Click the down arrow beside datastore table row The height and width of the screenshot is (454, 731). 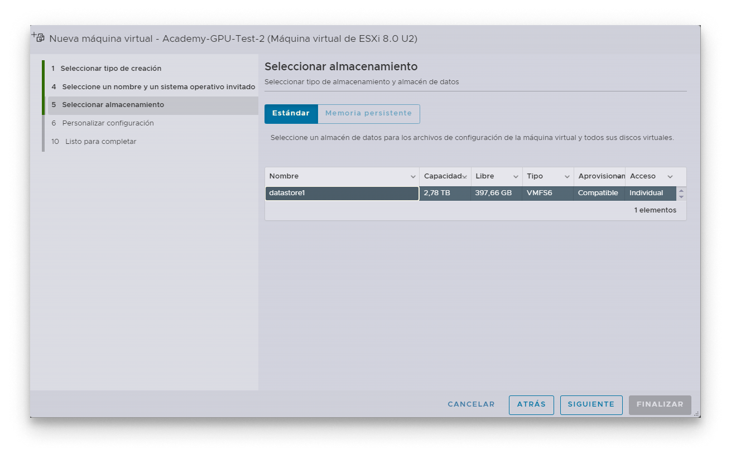681,197
